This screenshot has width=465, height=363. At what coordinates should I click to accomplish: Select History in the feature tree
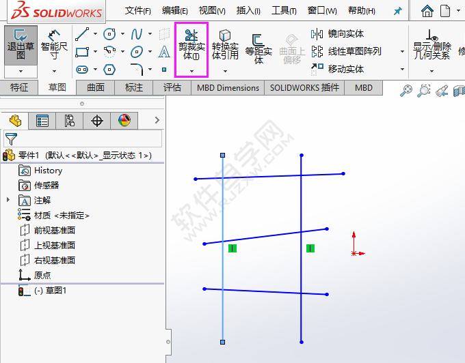point(40,171)
